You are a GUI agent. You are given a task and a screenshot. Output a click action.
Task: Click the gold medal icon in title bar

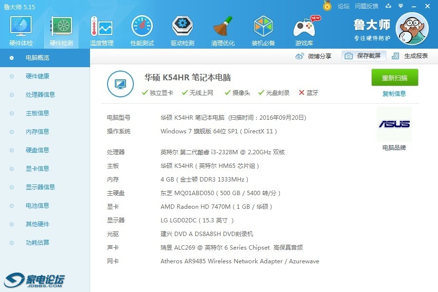pos(327,6)
